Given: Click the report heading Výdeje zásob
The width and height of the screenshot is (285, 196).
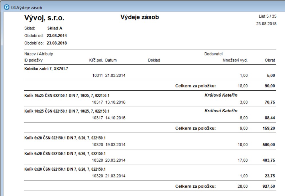Looking at the screenshot, I should [x=139, y=17].
